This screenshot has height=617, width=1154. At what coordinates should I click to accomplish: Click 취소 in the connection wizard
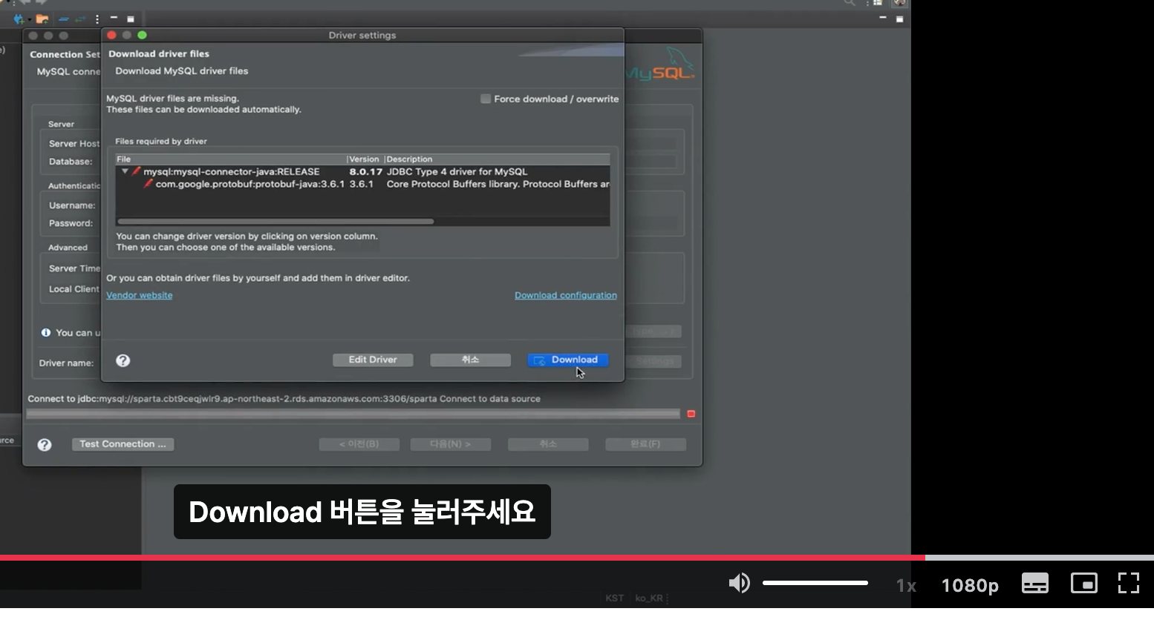coord(548,444)
